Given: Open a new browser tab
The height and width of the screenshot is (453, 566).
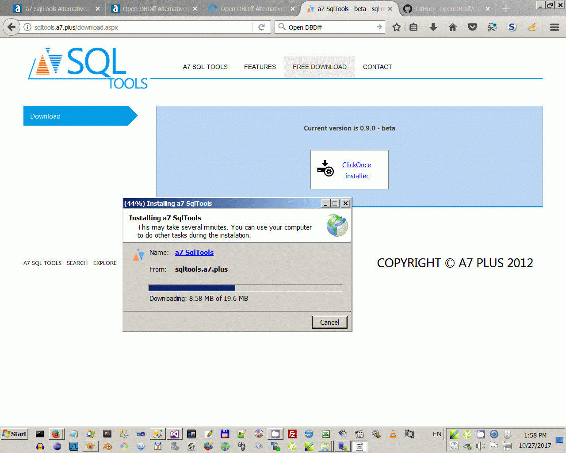Looking at the screenshot, I should point(506,9).
